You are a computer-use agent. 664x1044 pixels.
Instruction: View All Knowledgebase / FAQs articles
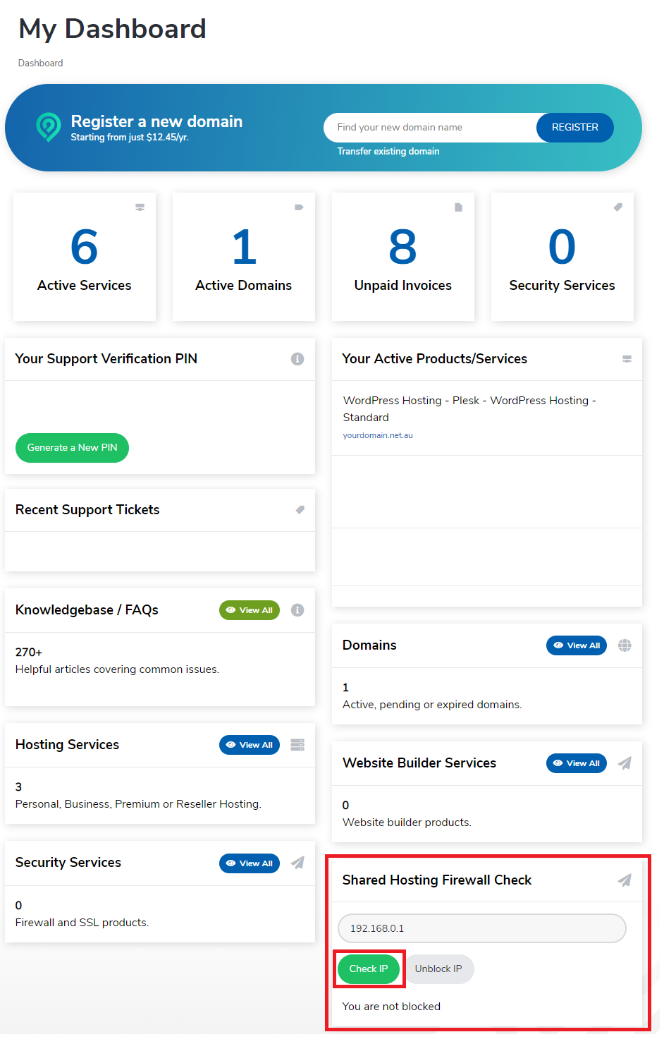(250, 610)
